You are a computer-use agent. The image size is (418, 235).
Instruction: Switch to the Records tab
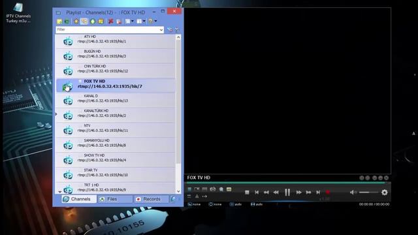click(x=152, y=199)
